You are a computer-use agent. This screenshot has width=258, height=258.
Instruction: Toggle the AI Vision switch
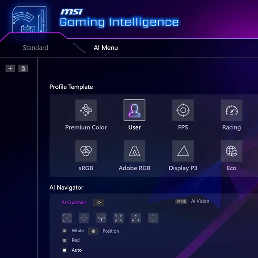[x=181, y=201]
